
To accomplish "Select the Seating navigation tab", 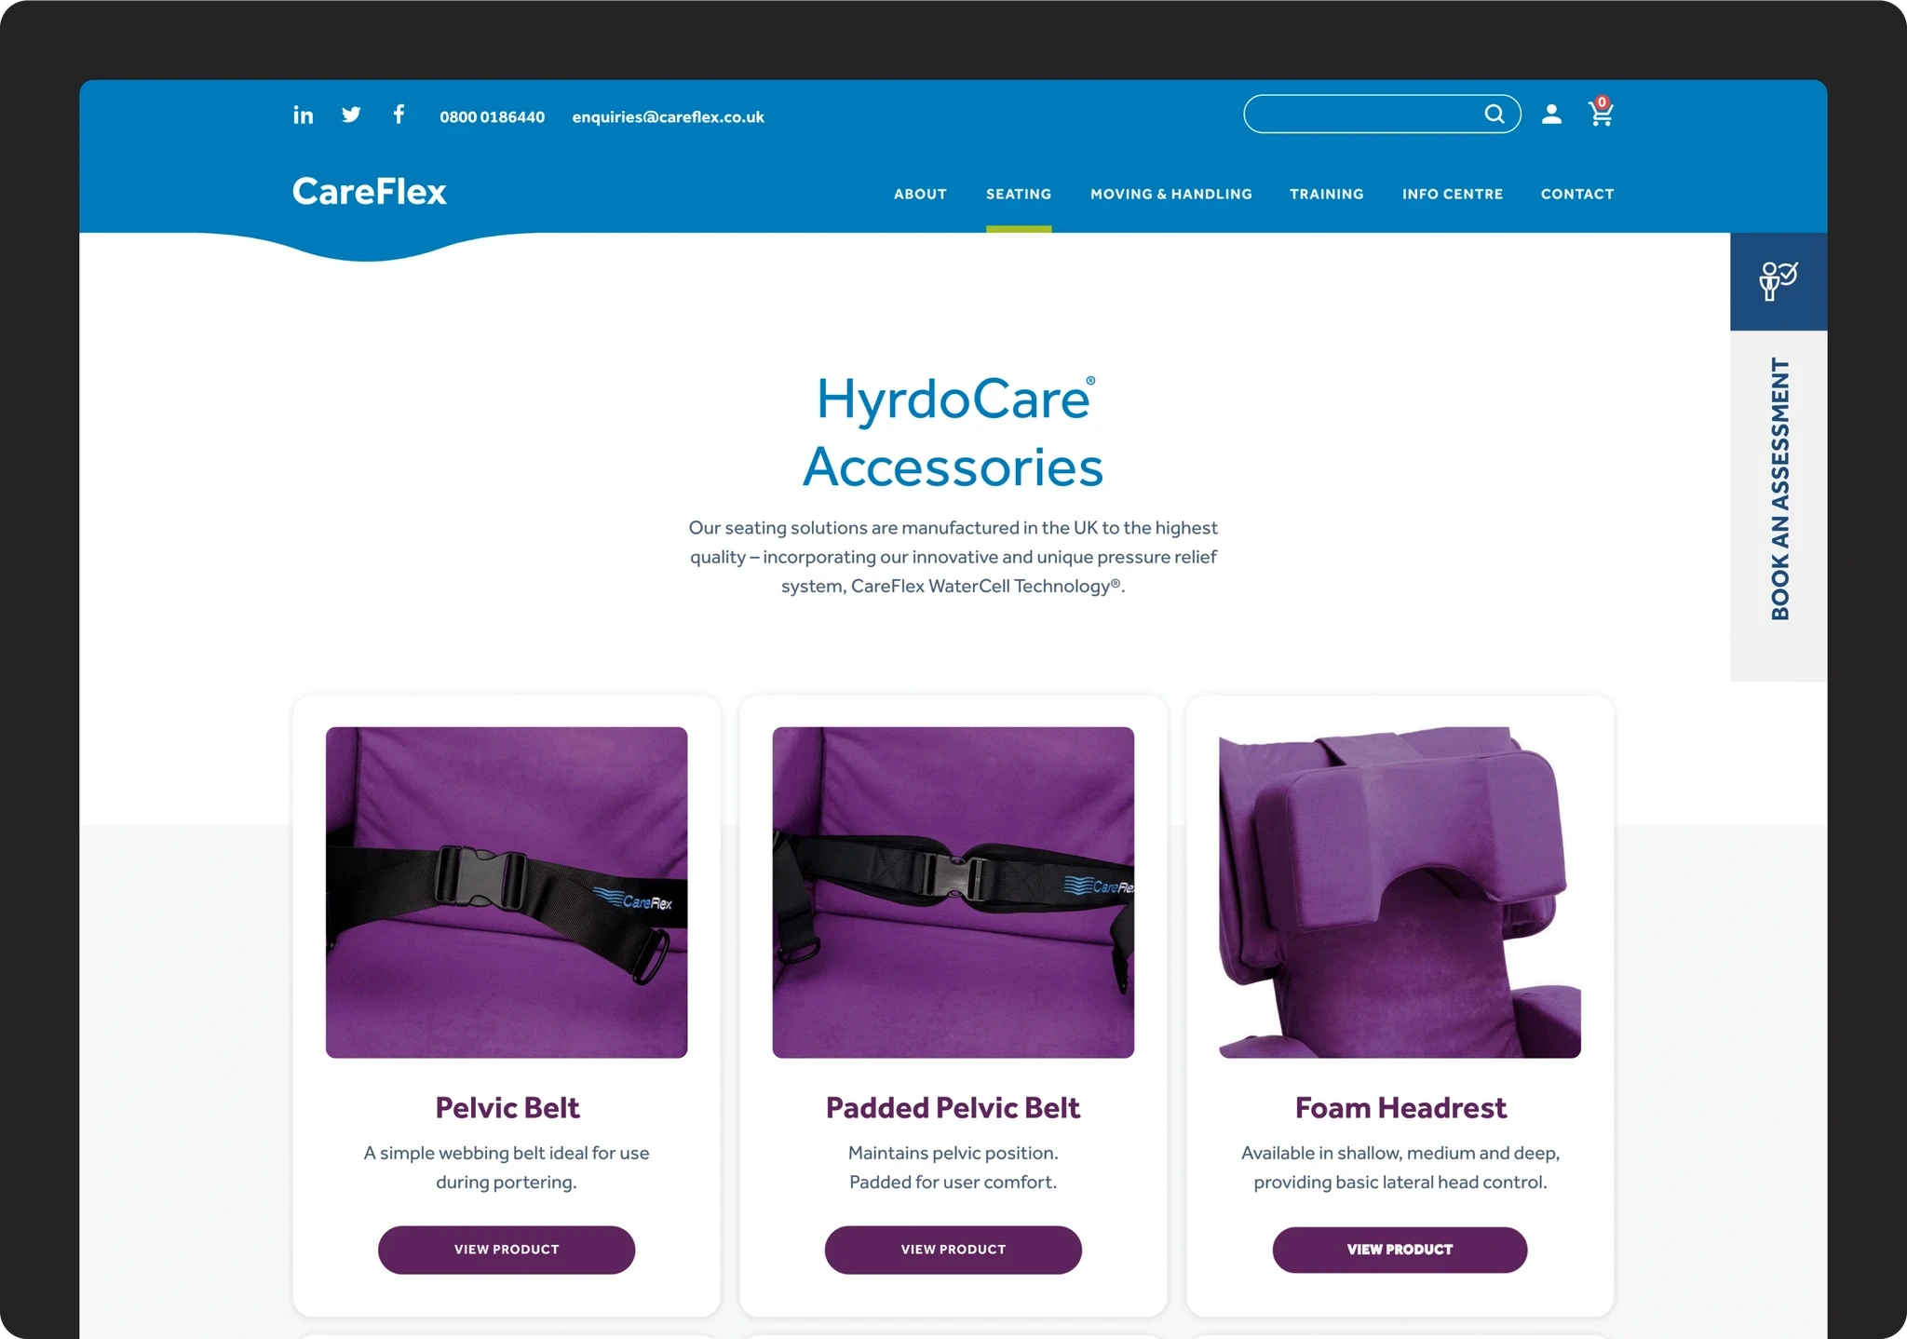I will (1017, 193).
